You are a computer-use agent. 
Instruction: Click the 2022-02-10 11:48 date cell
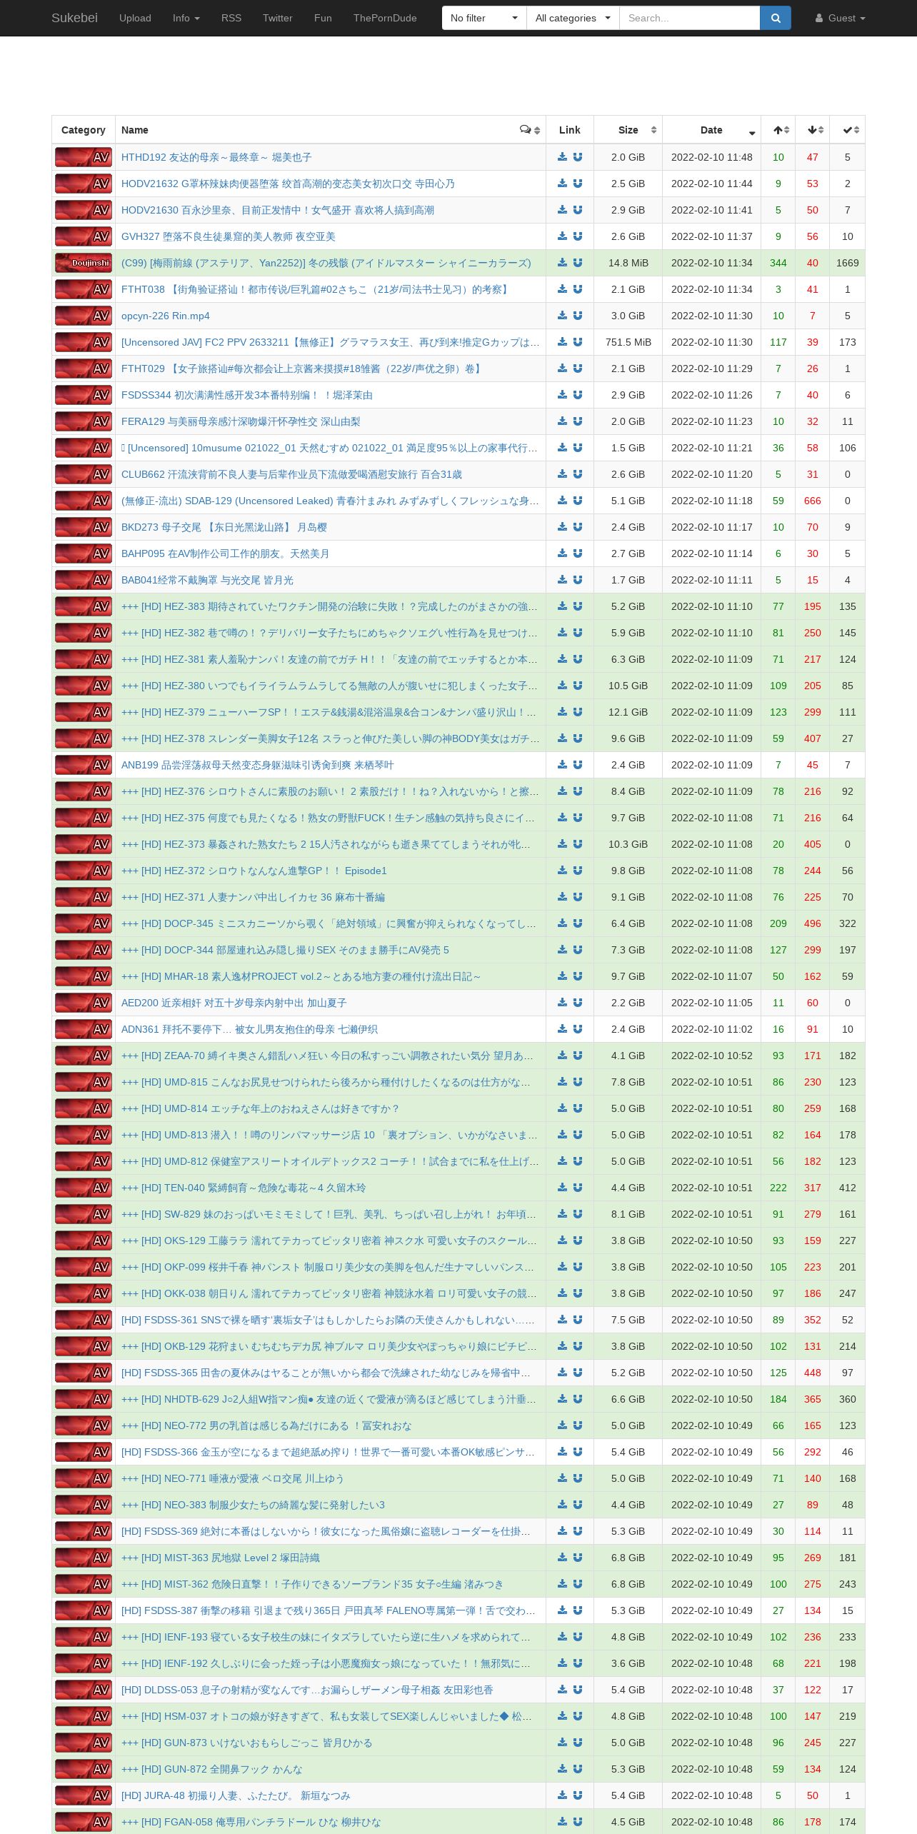[712, 157]
